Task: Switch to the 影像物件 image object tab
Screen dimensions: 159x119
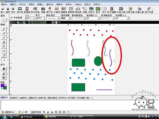Action: point(14,98)
